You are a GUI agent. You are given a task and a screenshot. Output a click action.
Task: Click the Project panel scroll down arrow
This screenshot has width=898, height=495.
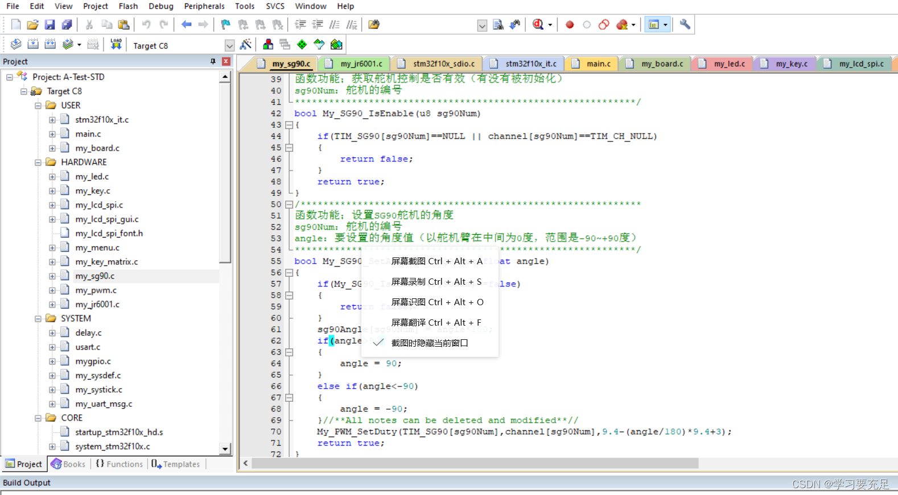tap(225, 449)
